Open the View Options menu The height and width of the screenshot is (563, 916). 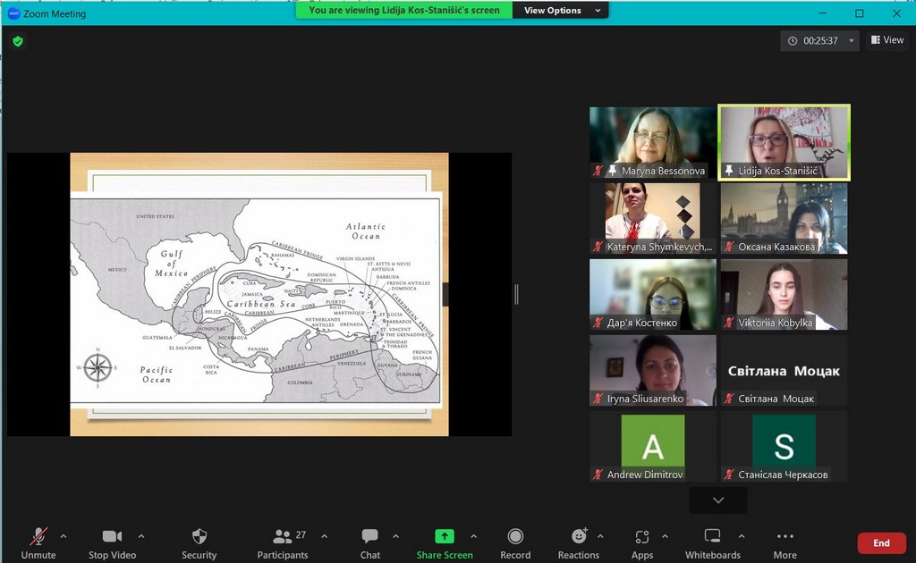[x=560, y=11]
